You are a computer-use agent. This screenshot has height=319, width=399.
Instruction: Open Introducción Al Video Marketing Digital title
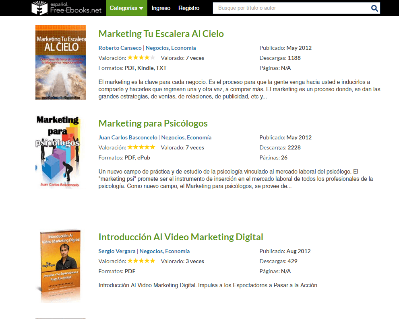pos(181,237)
